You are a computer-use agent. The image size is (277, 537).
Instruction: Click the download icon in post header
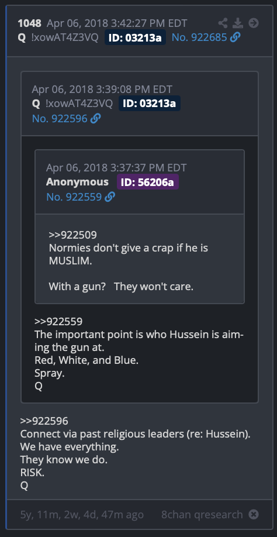click(x=238, y=23)
